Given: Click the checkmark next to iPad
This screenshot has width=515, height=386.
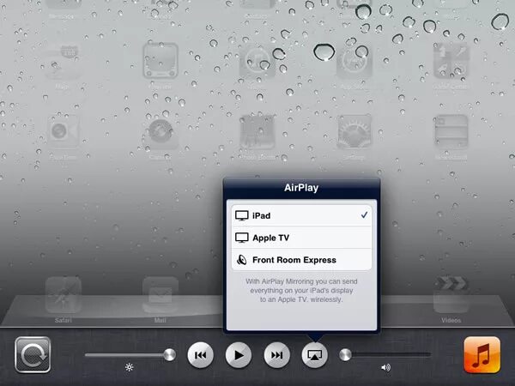Looking at the screenshot, I should tap(364, 215).
